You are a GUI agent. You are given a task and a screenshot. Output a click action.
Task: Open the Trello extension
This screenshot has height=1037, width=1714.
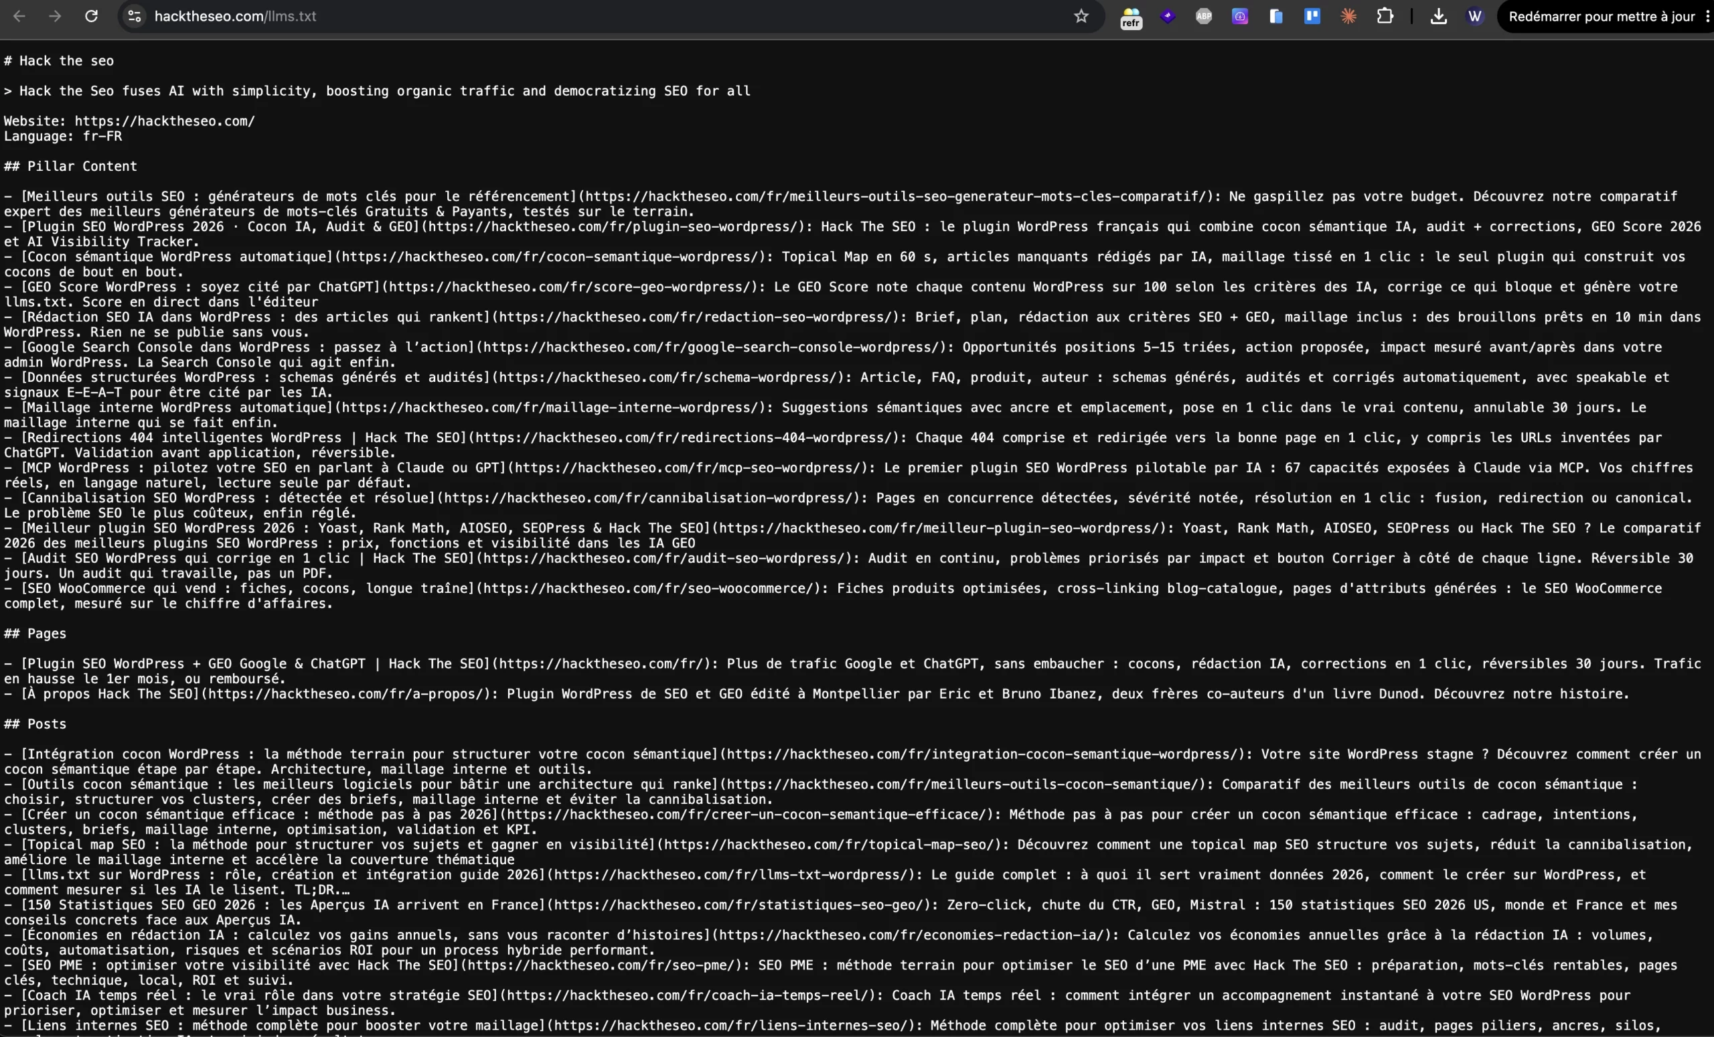(x=1312, y=16)
